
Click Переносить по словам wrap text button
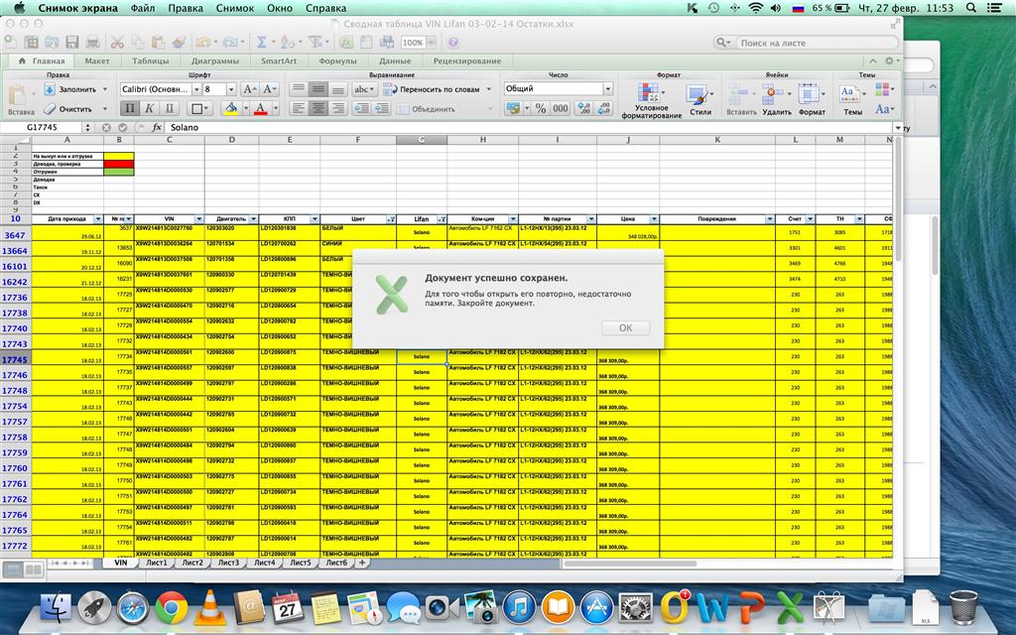click(x=433, y=89)
